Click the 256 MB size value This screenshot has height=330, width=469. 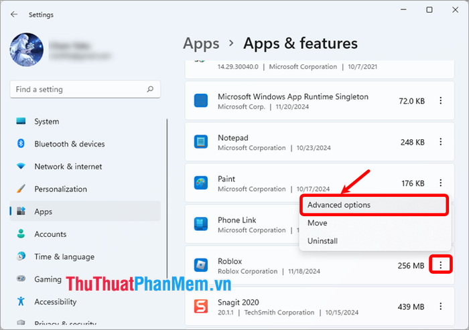coord(411,266)
